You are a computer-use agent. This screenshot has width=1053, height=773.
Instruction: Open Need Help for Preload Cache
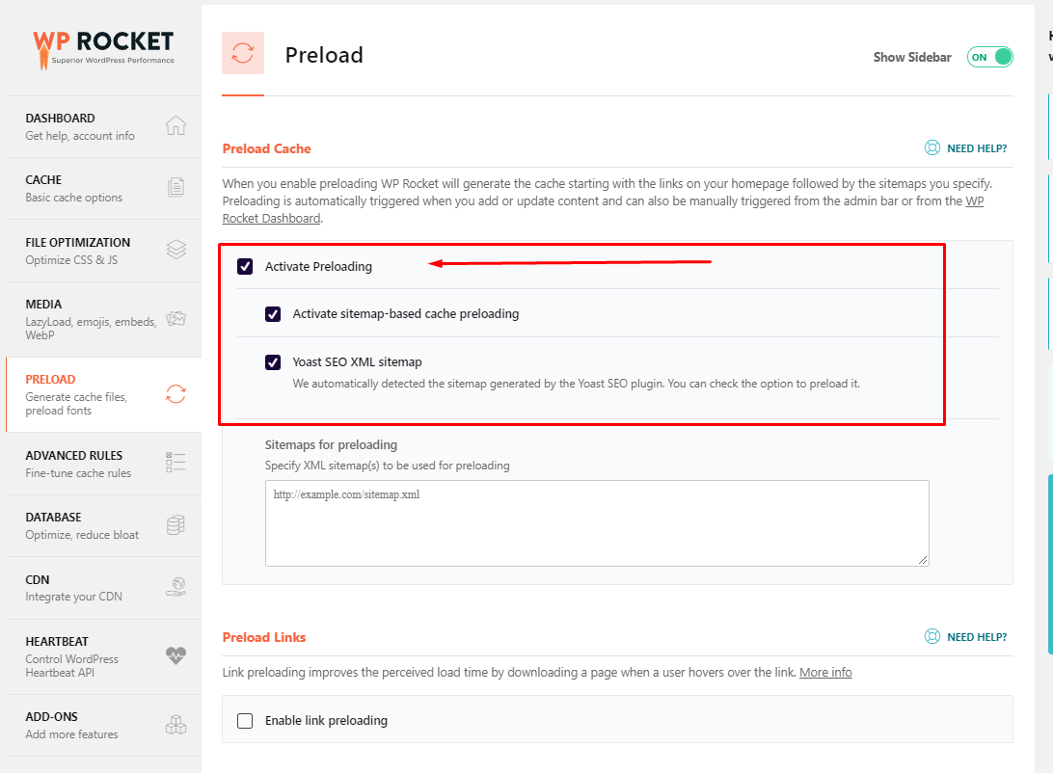tap(966, 148)
